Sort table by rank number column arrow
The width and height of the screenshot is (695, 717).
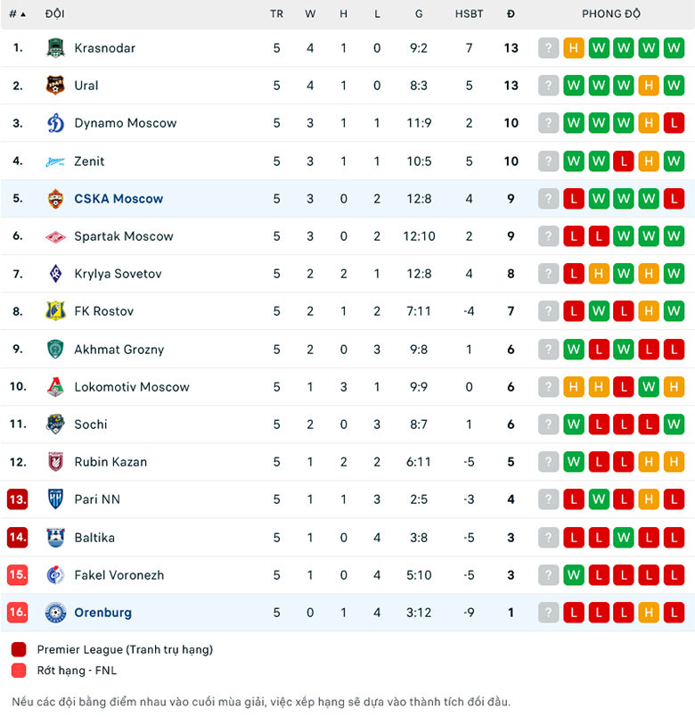tap(22, 14)
